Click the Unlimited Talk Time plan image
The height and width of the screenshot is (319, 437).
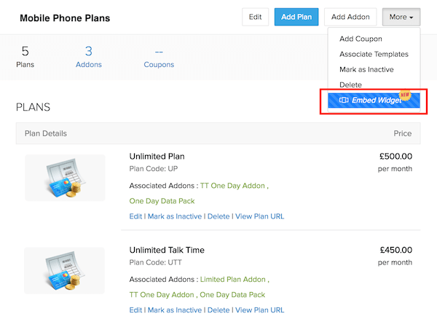click(65, 271)
